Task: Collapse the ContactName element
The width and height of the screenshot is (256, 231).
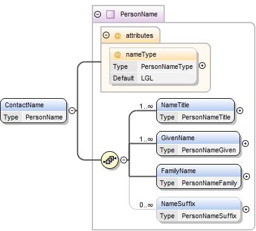Action: click(72, 110)
